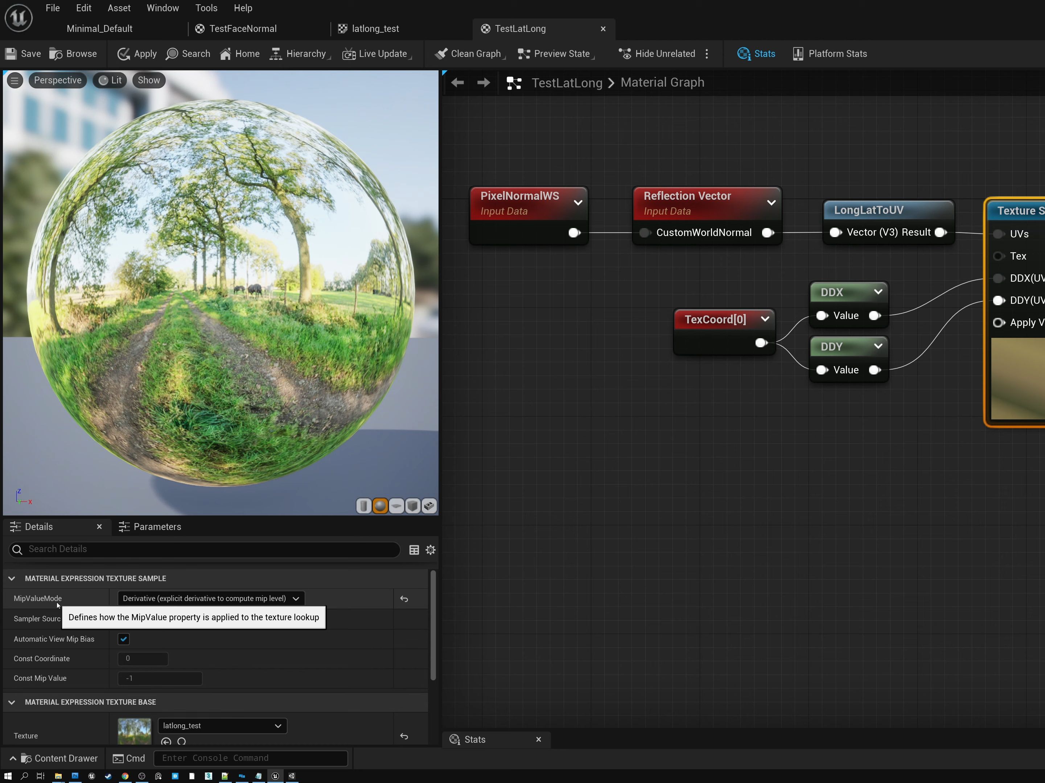Open the Edit menu
Screen dimensions: 1045x783
click(84, 8)
